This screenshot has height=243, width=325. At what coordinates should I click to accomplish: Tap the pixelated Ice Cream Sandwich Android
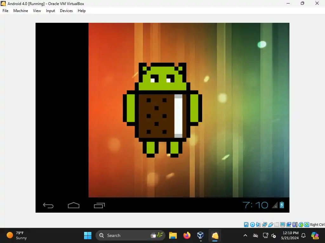coord(162,110)
